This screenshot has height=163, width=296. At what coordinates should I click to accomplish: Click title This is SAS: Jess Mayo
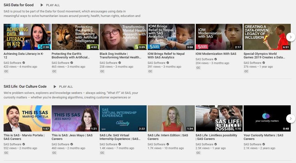72,137
